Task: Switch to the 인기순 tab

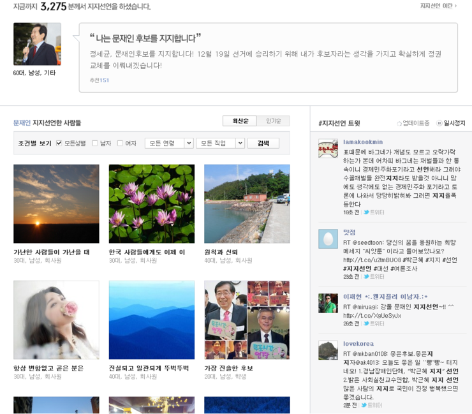Action: pyautogui.click(x=274, y=121)
